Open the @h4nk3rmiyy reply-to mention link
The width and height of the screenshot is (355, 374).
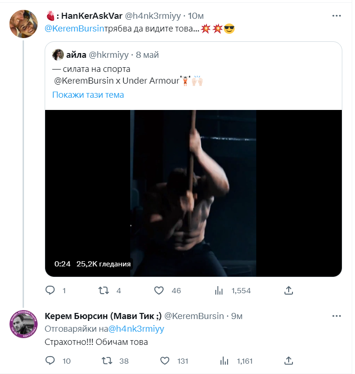coord(137,329)
